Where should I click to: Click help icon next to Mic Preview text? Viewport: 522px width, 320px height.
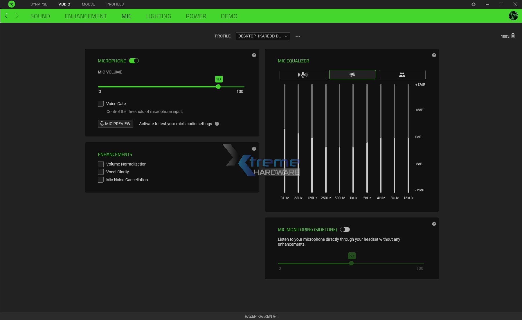pyautogui.click(x=217, y=124)
